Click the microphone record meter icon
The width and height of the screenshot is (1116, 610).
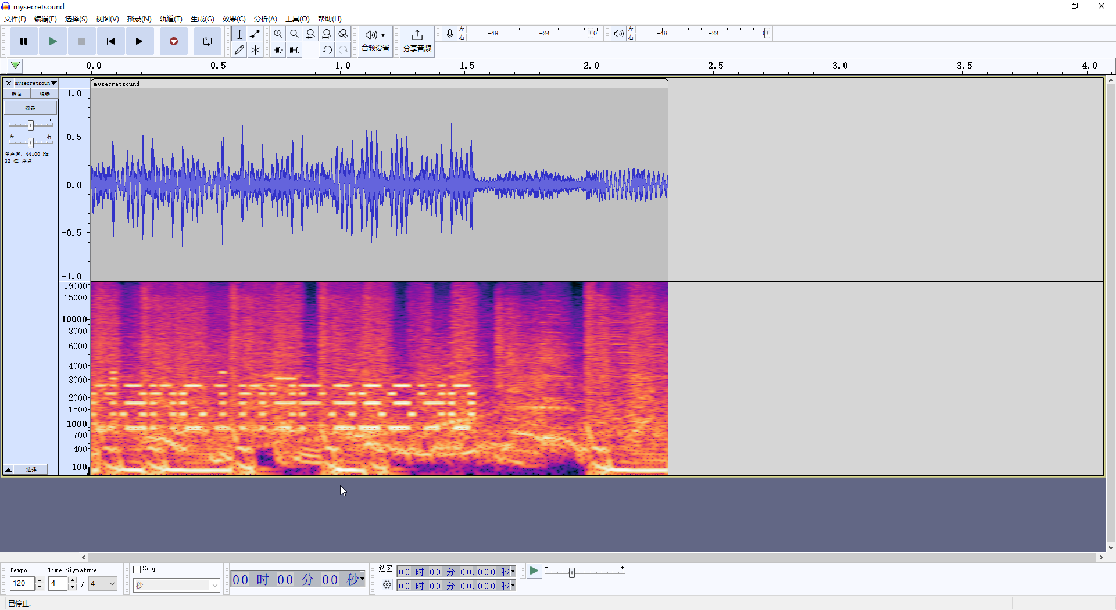click(x=449, y=34)
